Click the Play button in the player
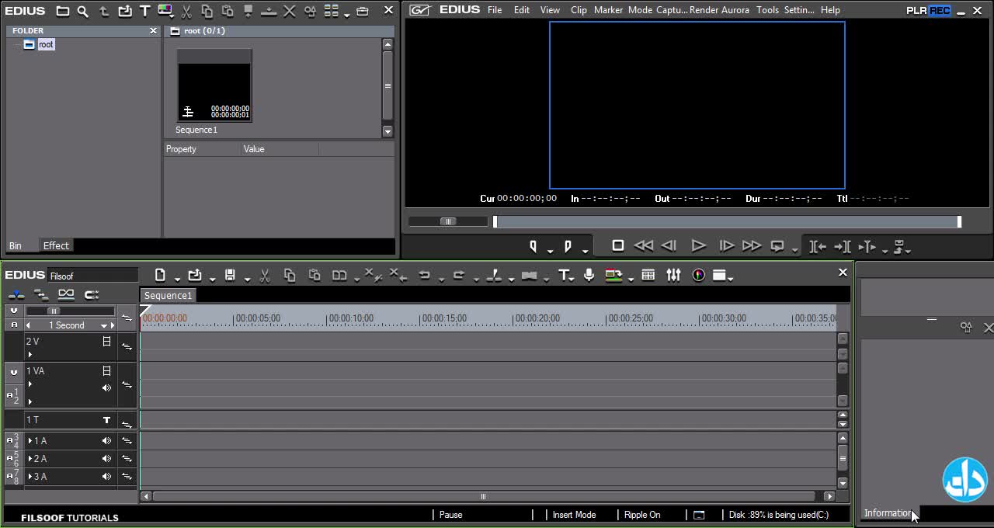 pyautogui.click(x=698, y=246)
